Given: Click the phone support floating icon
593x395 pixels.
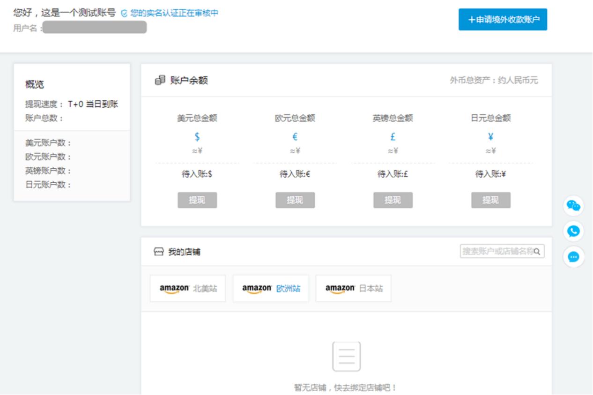Looking at the screenshot, I should pos(573,231).
